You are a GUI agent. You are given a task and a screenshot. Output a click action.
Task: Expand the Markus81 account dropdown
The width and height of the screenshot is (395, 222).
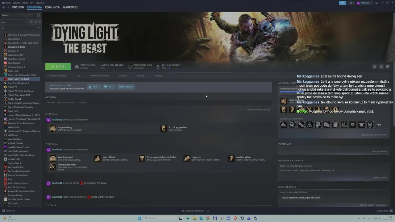click(364, 3)
